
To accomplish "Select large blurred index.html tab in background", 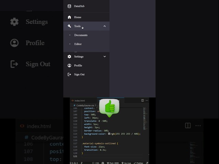I will point(35,126).
